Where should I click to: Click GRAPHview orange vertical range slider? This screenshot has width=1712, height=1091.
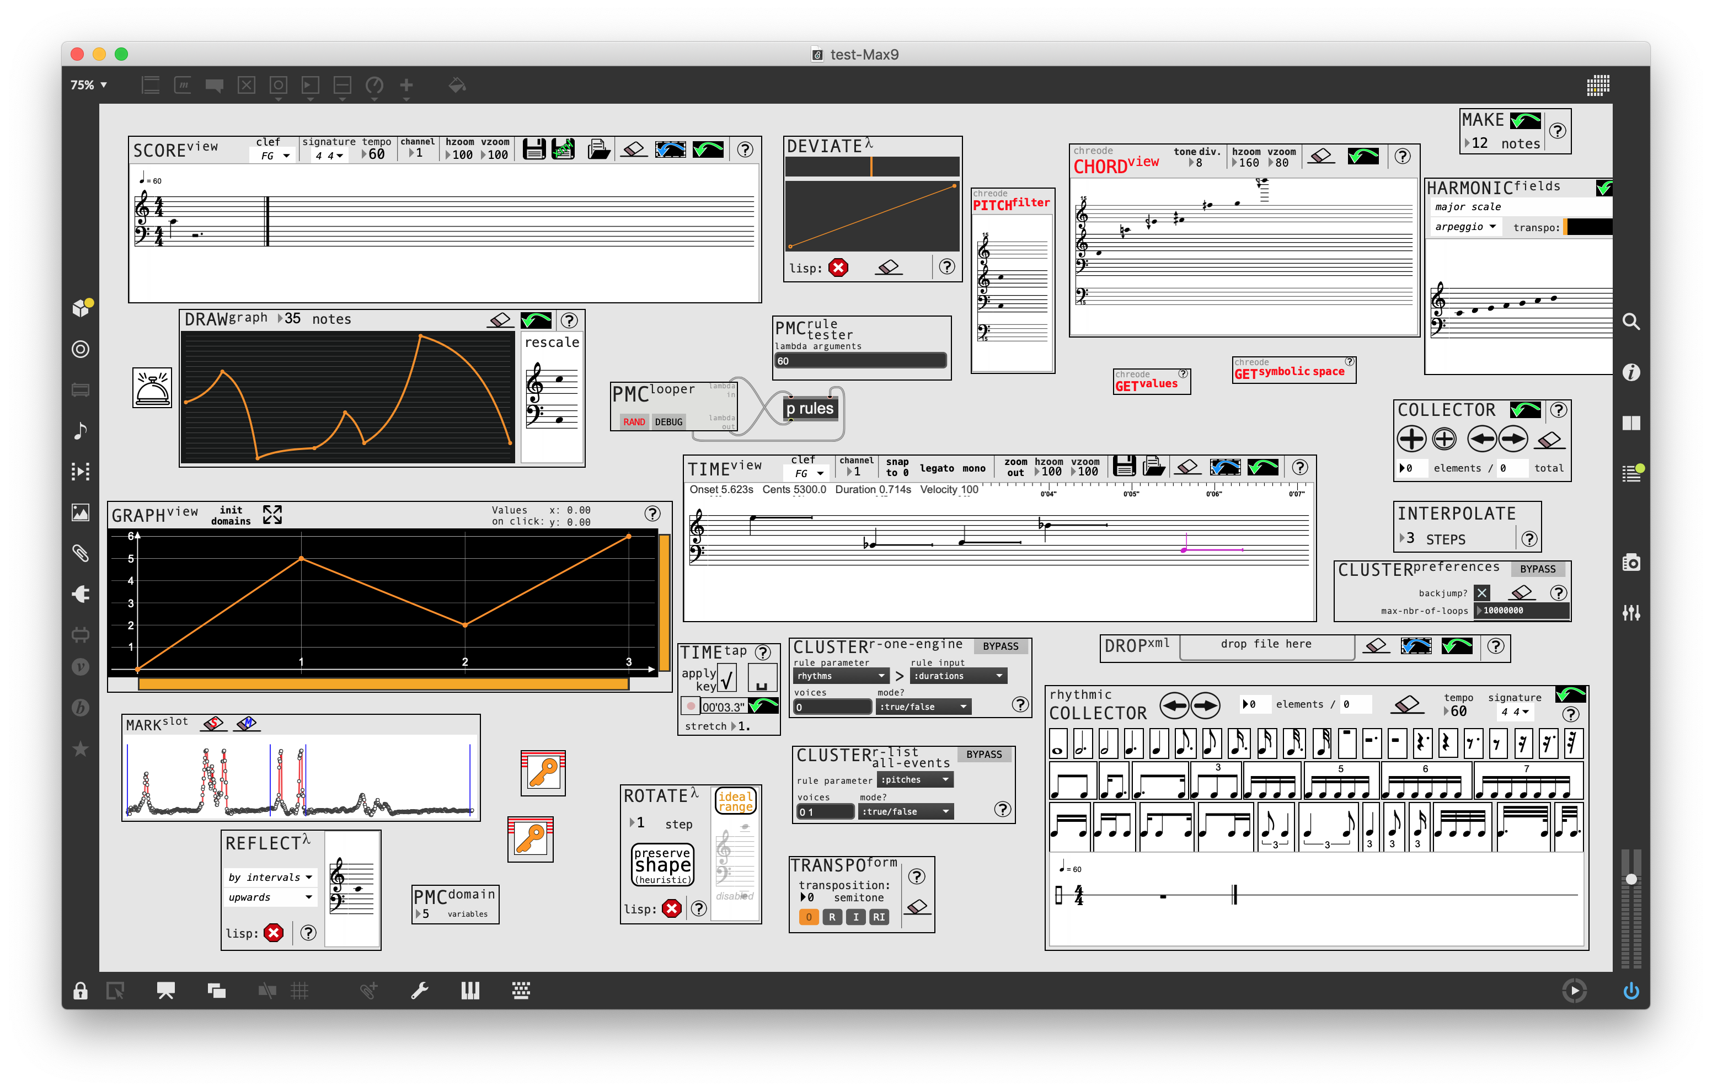(664, 602)
